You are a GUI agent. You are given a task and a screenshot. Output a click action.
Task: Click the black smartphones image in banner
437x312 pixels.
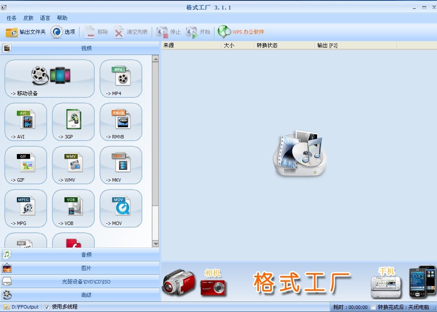pyautogui.click(x=422, y=282)
